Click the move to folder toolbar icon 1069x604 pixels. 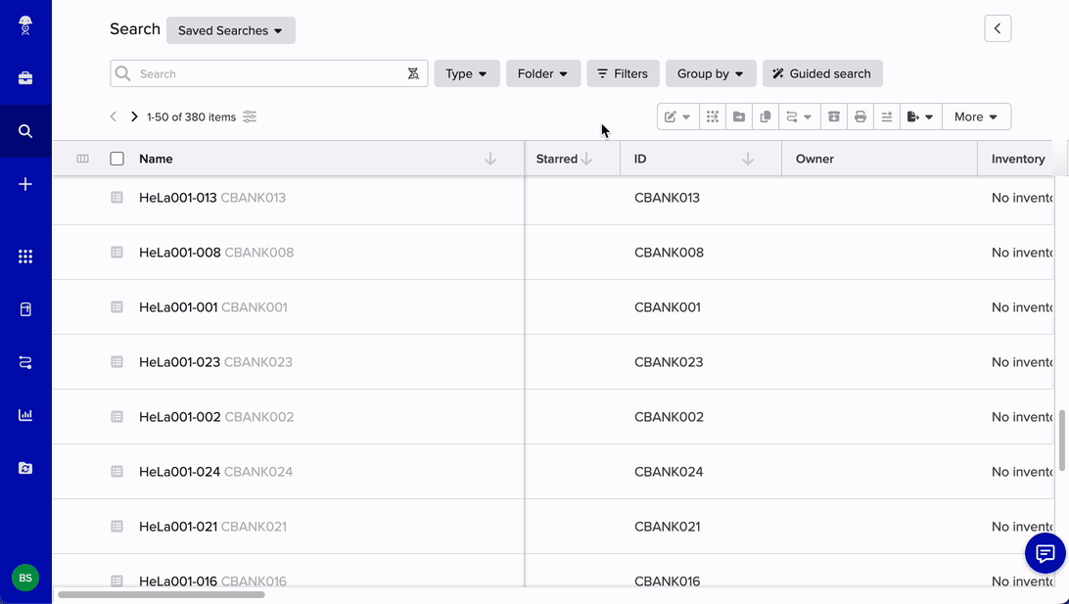[739, 116]
